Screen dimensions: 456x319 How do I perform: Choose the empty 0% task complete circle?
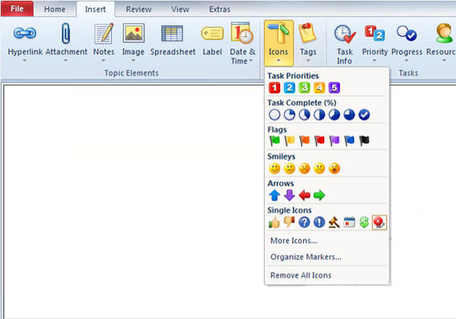[x=274, y=115]
